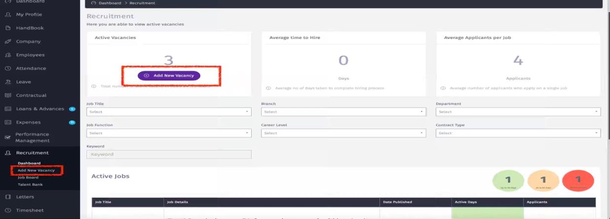Image resolution: width=610 pixels, height=219 pixels.
Task: Click the Timesheet clock icon
Action: click(x=8, y=210)
